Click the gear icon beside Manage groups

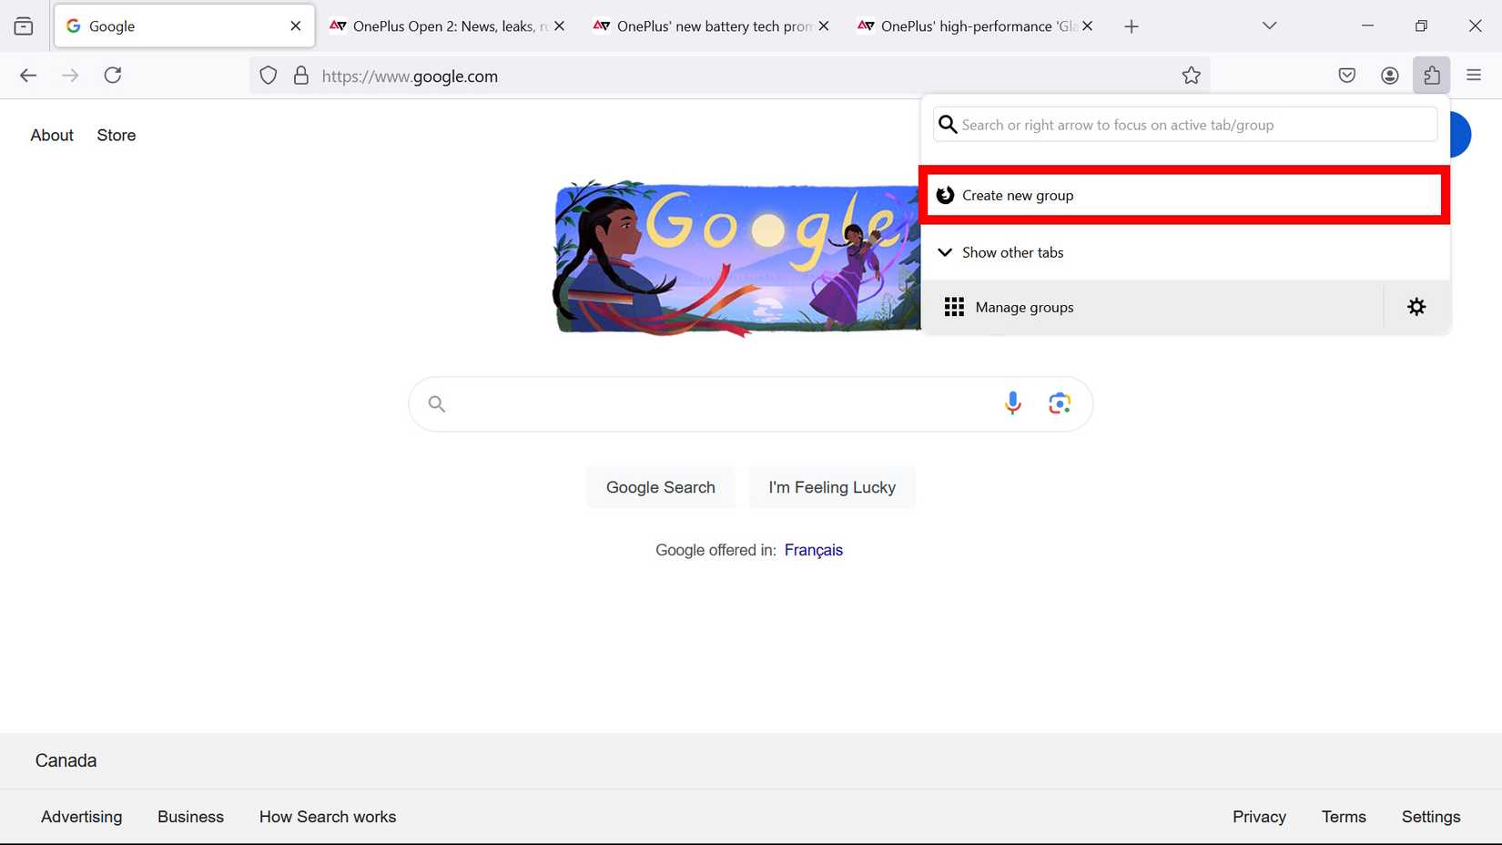tap(1416, 307)
